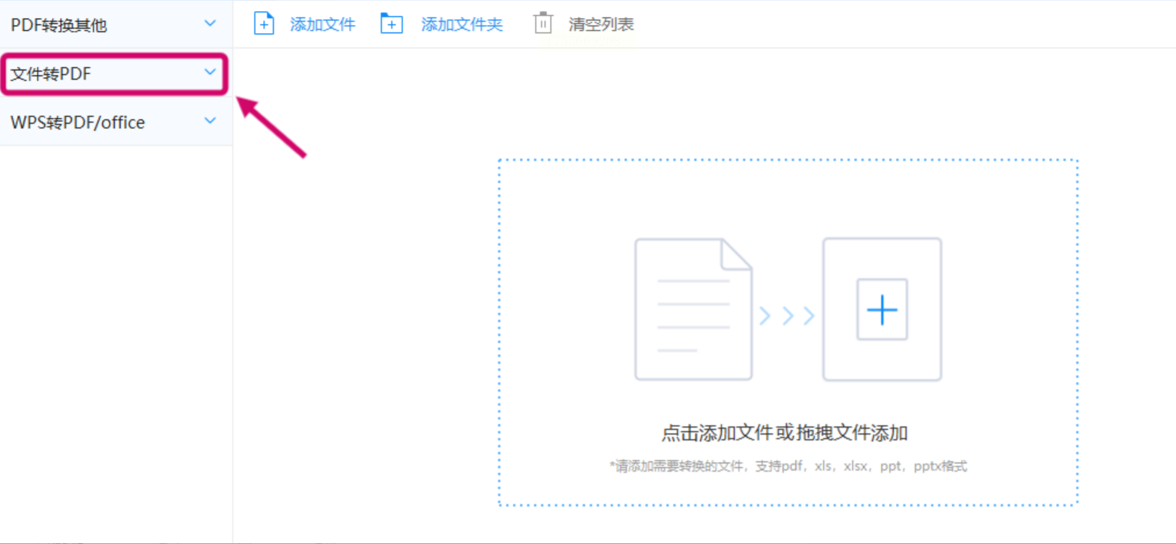Screen dimensions: 1176x544
Task: Open the WPS转PDF/office sidebar section
Action: 116,122
